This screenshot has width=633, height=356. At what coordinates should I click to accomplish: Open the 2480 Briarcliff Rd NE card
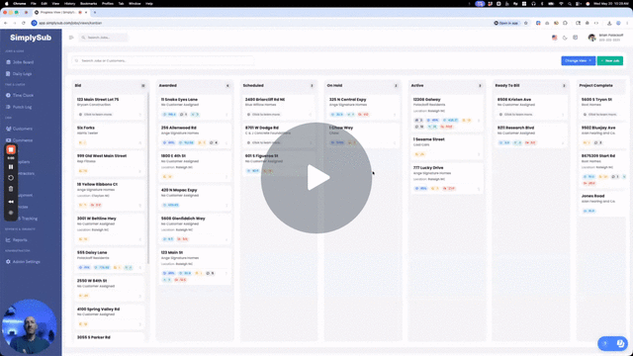[x=279, y=107]
